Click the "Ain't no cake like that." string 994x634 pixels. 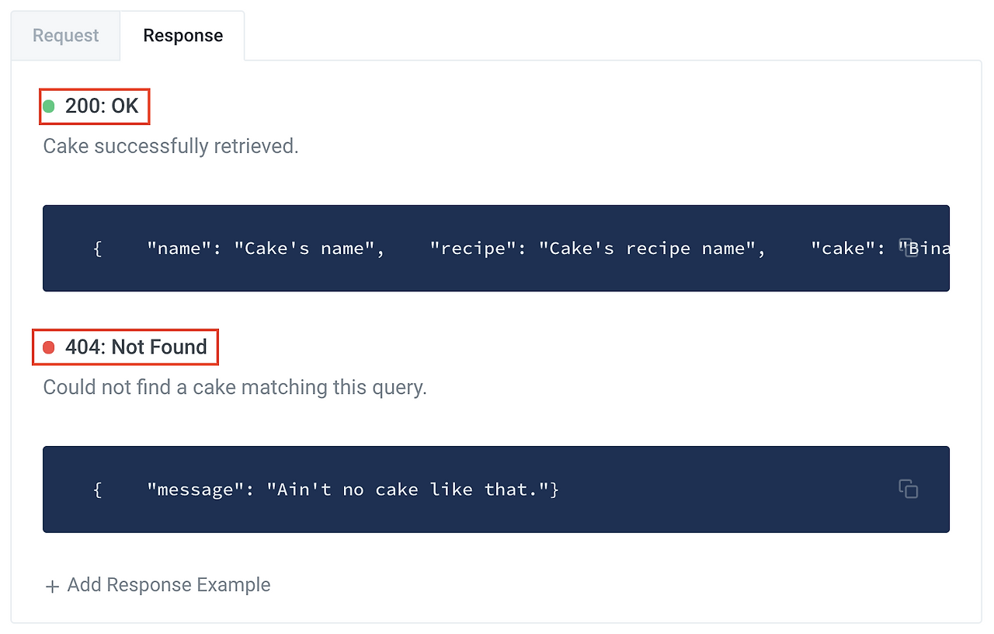408,489
